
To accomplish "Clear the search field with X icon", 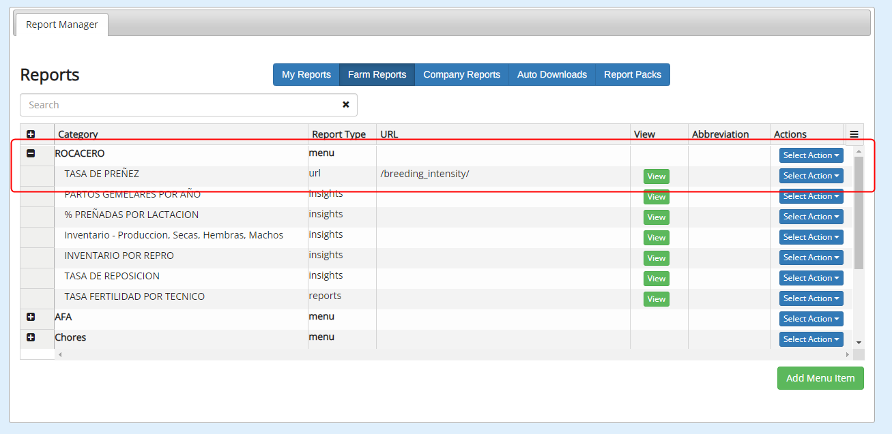I will pos(345,105).
